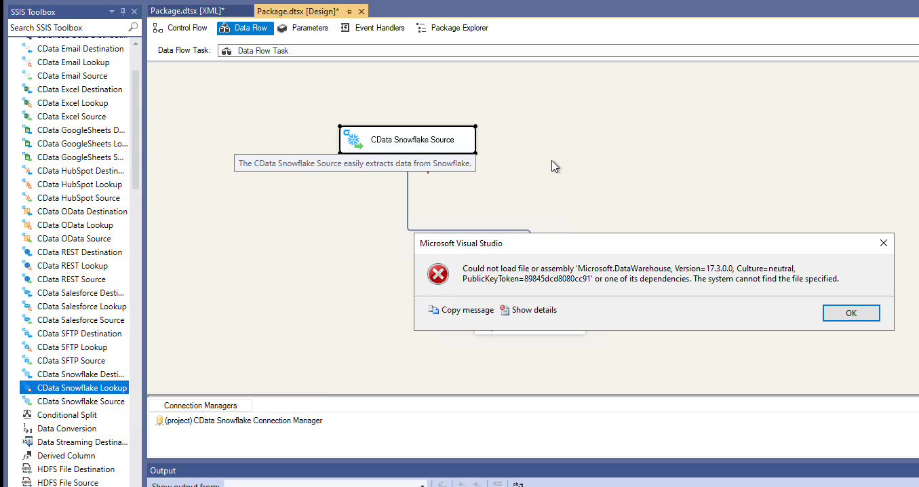Click the CData Excel Lookup icon
The width and height of the screenshot is (919, 487).
point(27,103)
